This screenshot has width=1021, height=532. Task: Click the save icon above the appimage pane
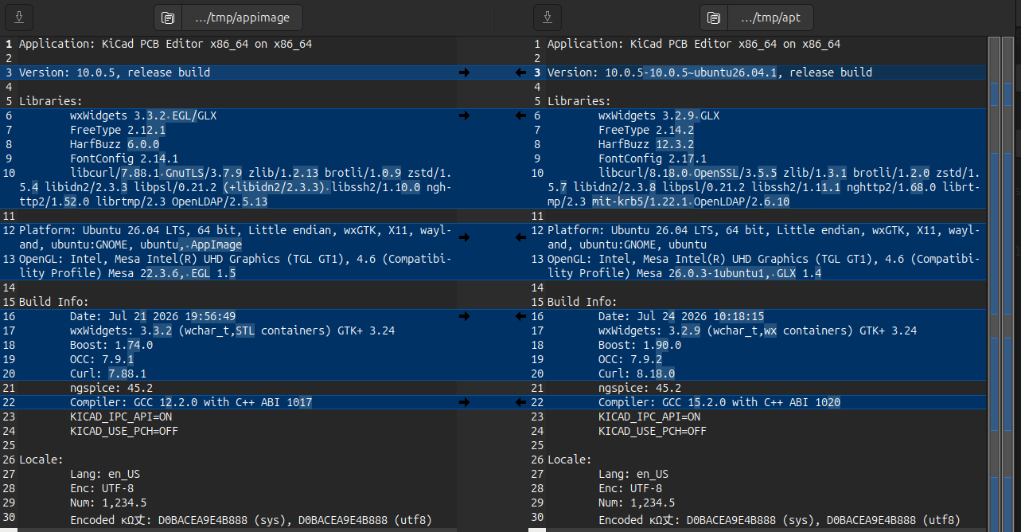(18, 18)
